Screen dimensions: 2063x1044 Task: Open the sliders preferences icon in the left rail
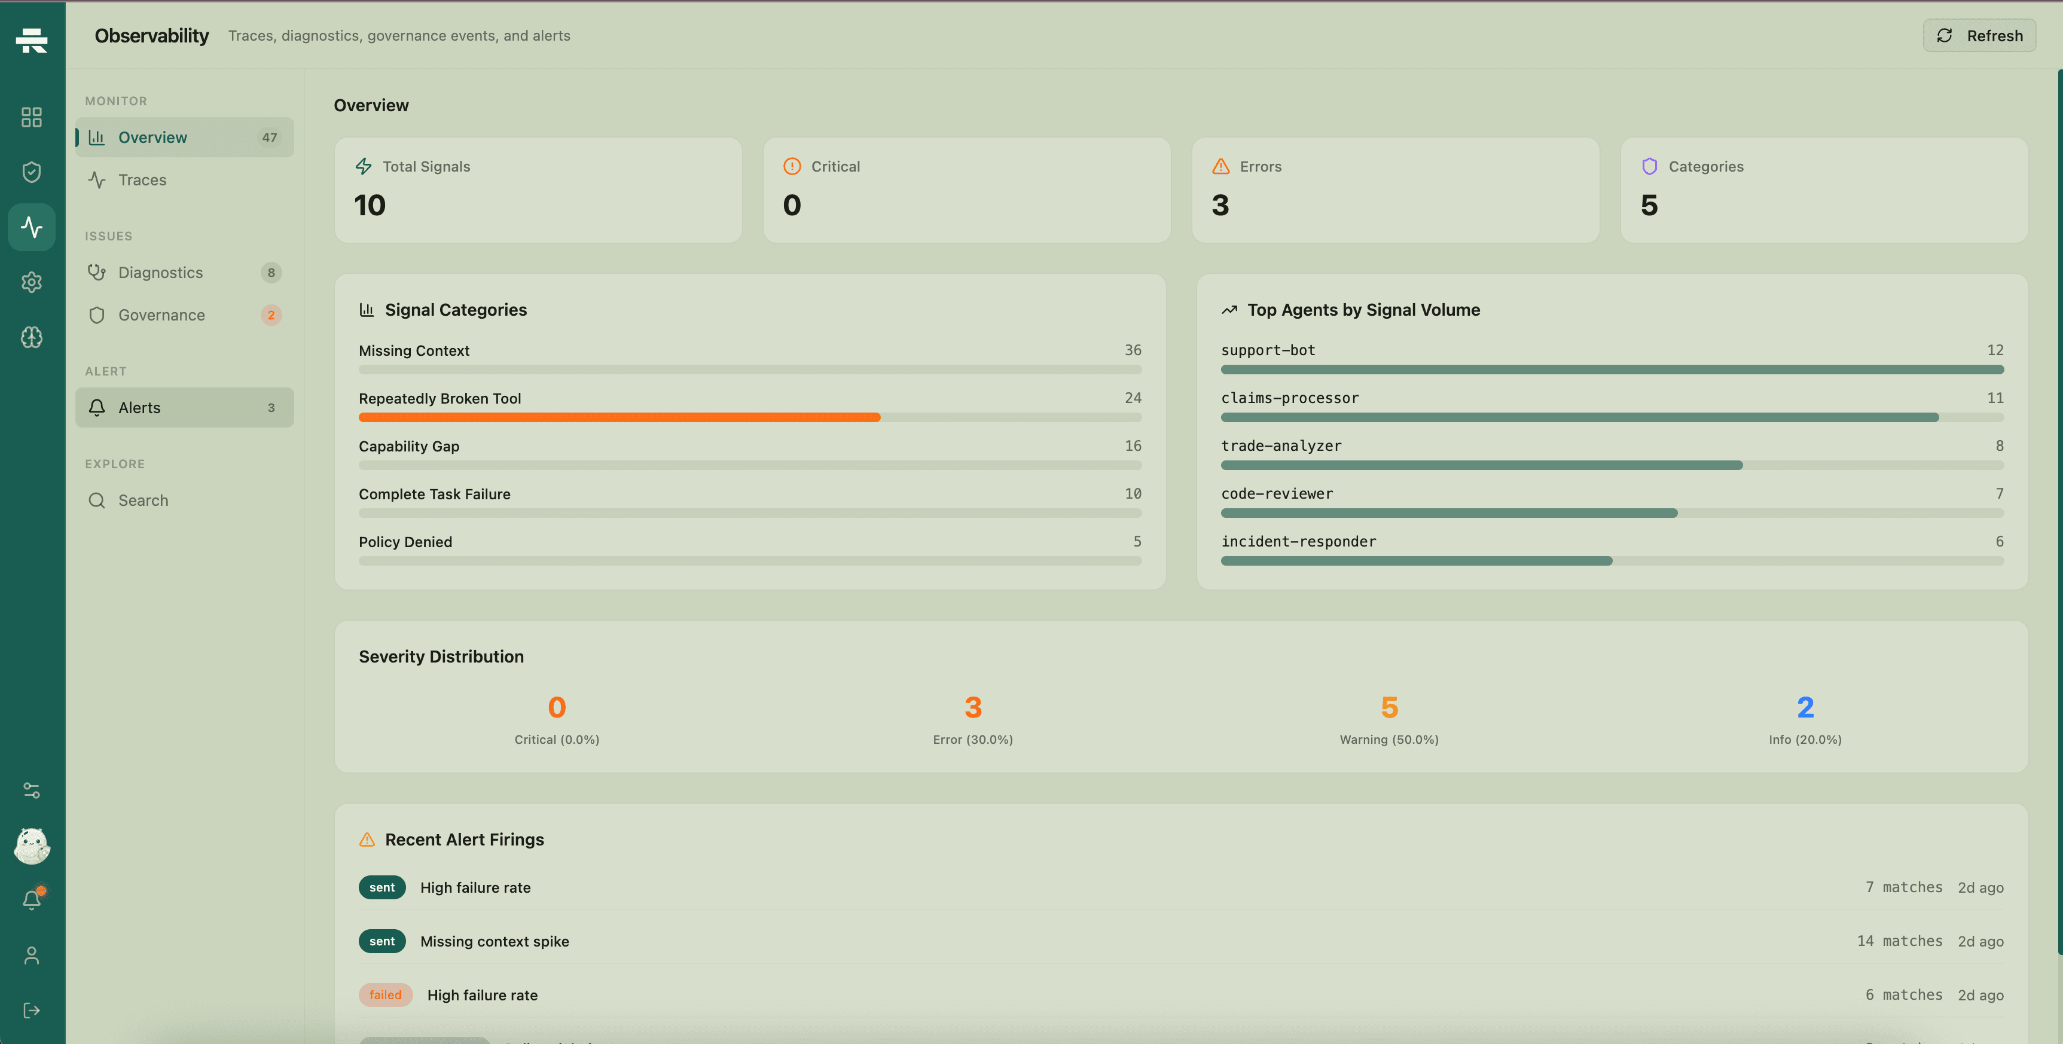[x=32, y=790]
